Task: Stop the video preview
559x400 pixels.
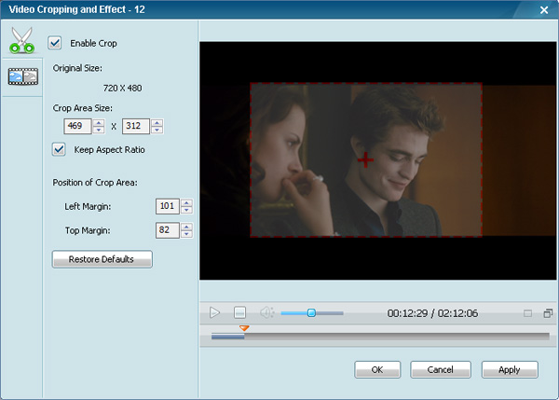Action: (239, 313)
